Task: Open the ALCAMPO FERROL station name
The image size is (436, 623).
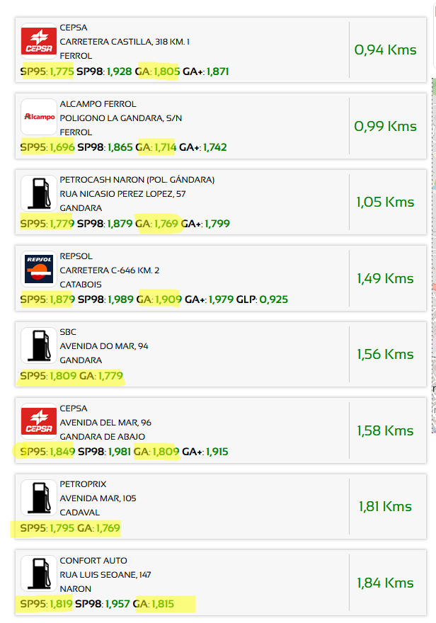Action: pos(98,104)
